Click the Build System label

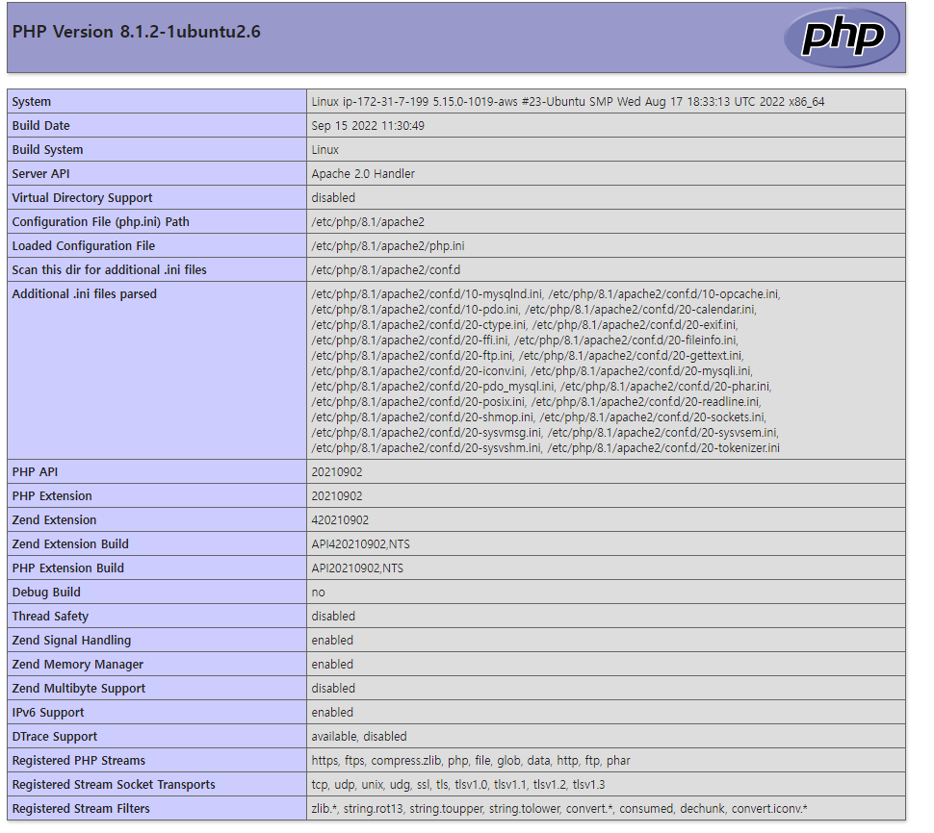[x=47, y=150]
